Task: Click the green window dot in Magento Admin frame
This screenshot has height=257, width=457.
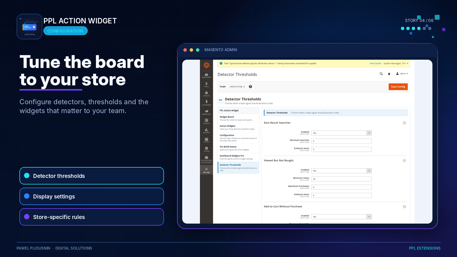Action: [198, 50]
